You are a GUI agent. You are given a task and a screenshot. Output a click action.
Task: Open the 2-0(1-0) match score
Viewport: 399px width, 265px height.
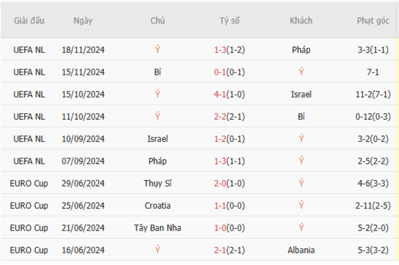click(230, 183)
